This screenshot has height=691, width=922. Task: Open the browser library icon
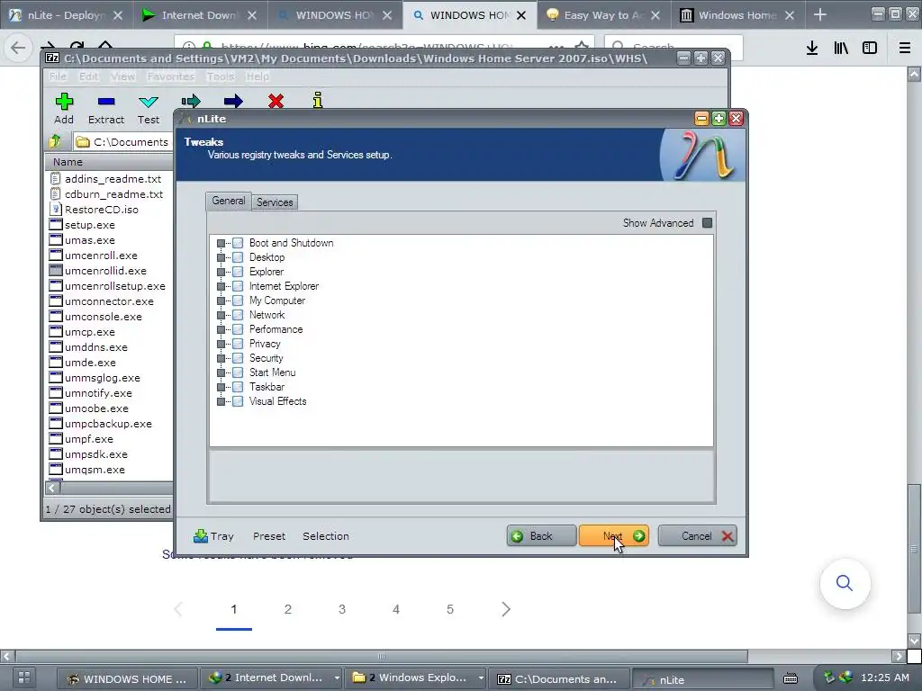[x=841, y=48]
